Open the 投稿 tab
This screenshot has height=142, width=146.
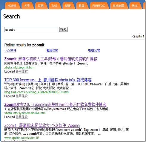coord(82,6)
